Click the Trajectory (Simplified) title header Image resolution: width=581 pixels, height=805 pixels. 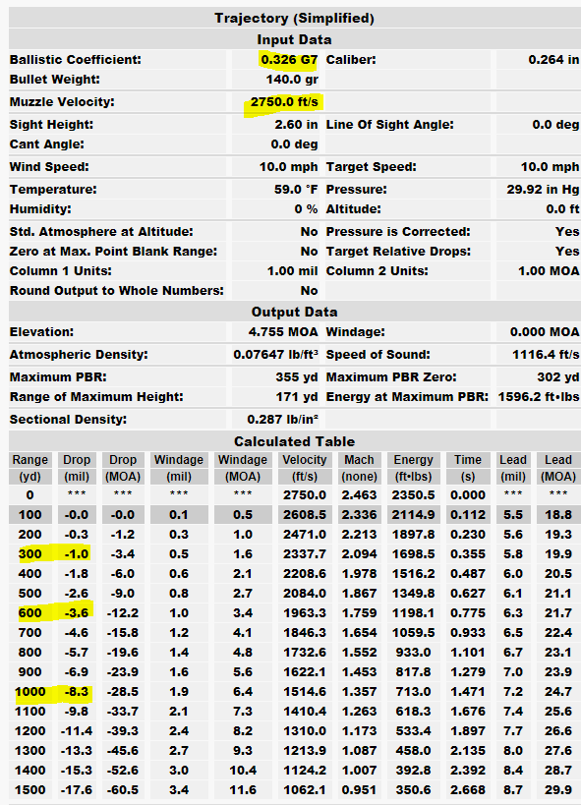coord(294,18)
